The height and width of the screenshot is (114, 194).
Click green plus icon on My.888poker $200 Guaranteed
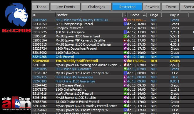[125, 36]
